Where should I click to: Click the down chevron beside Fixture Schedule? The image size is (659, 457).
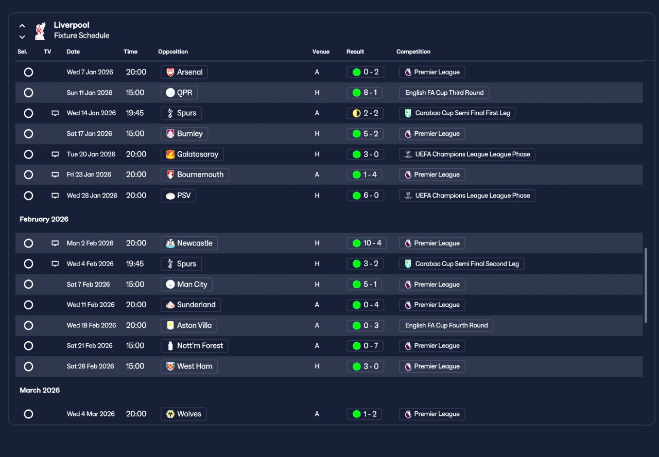(x=22, y=37)
